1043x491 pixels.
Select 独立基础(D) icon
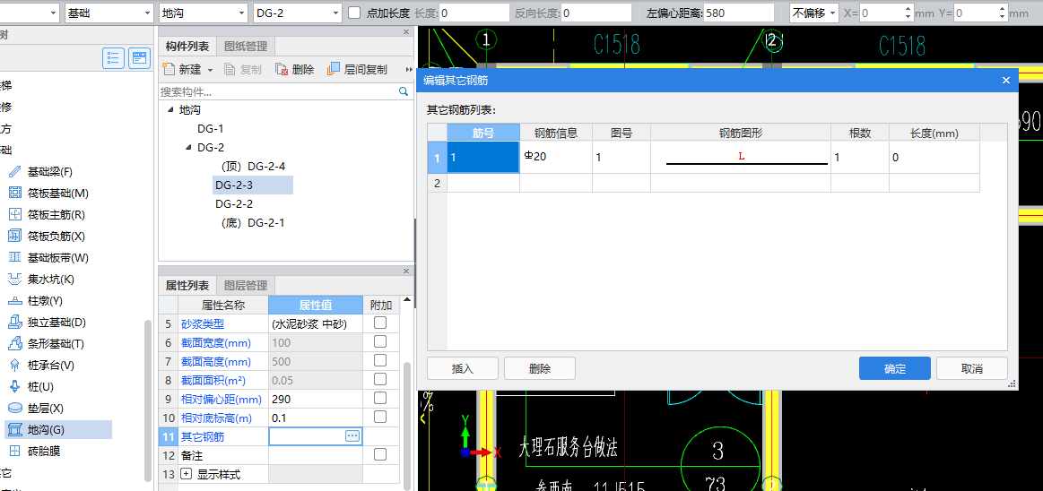pos(14,323)
